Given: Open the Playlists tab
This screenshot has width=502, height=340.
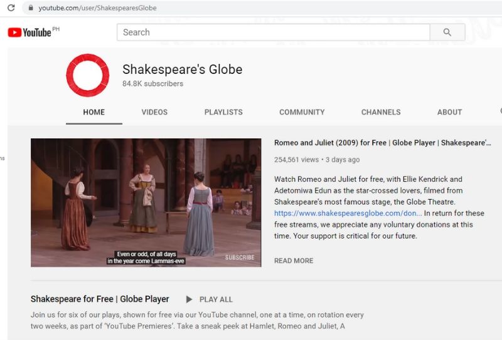Looking at the screenshot, I should (x=223, y=112).
